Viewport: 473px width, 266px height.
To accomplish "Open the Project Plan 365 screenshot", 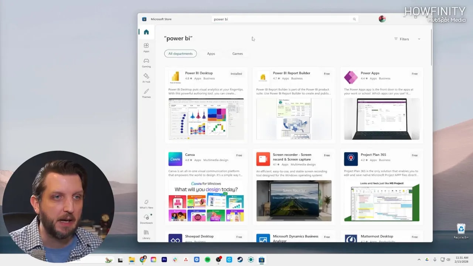I will pyautogui.click(x=382, y=201).
